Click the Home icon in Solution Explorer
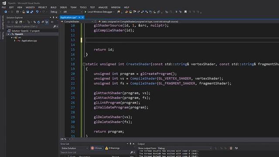Screen dimensions: 279x157 click(x=17, y=22)
